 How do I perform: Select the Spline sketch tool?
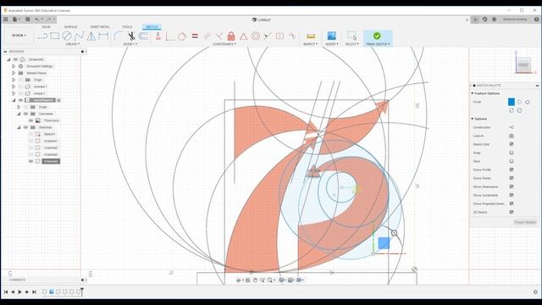[79, 36]
